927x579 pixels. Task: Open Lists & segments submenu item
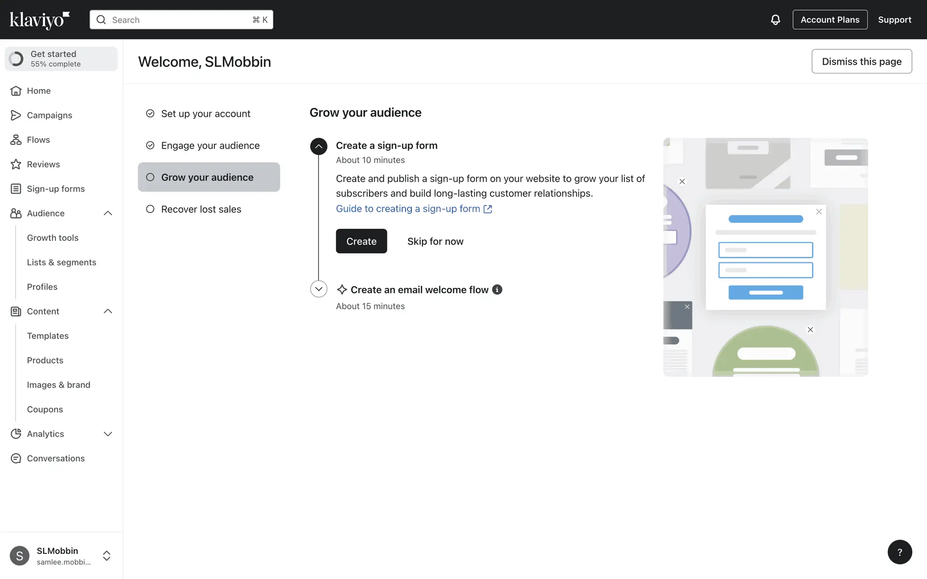pos(61,262)
